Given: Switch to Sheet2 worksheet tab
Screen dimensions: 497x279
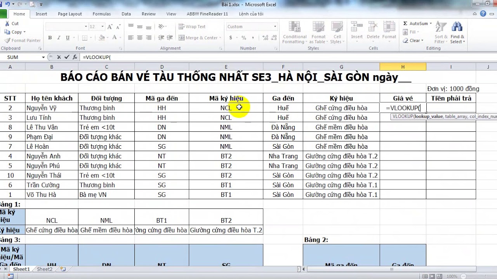Looking at the screenshot, I should [45, 269].
